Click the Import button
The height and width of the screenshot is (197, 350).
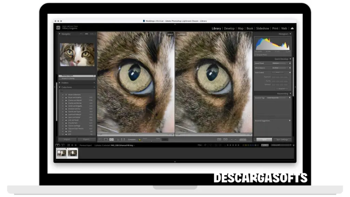(x=67, y=140)
